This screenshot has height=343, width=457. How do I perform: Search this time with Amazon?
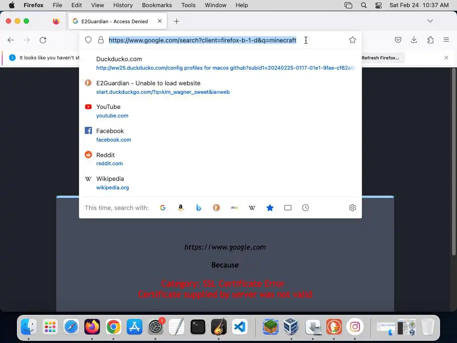[x=181, y=208]
